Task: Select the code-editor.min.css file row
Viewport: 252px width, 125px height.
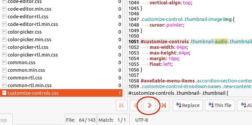Action: [61, 9]
